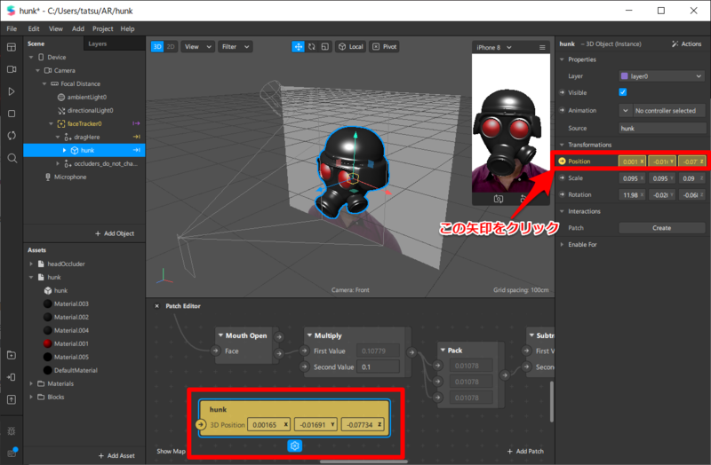Click the arrow circle next to Animation
Viewport: 711px width, 465px height.
click(x=562, y=110)
